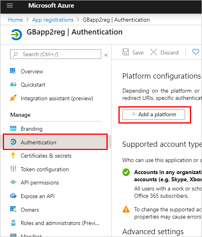Click the Authentication arrow icon in sidebar
Screen dimensions: 202x237
click(13, 142)
